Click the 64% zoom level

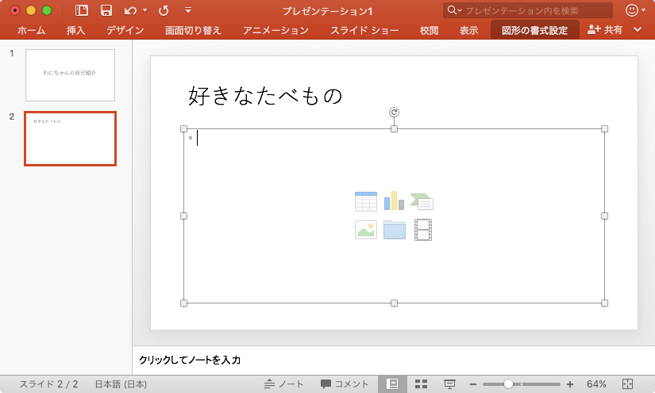click(x=596, y=383)
